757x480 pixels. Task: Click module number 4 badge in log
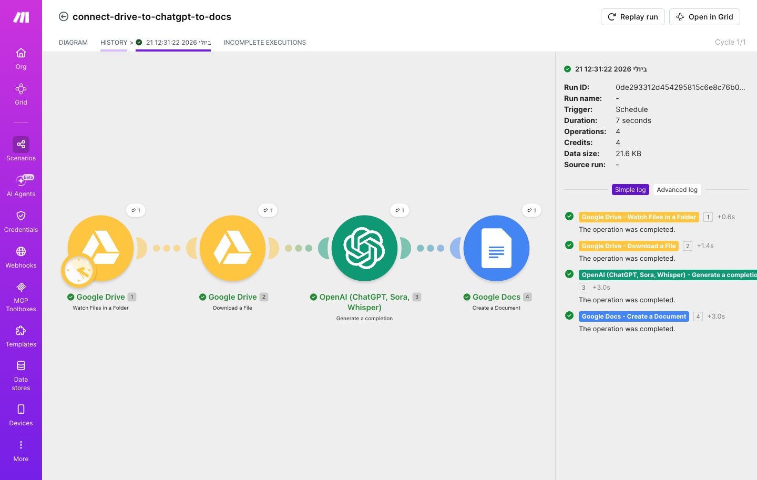click(x=698, y=316)
